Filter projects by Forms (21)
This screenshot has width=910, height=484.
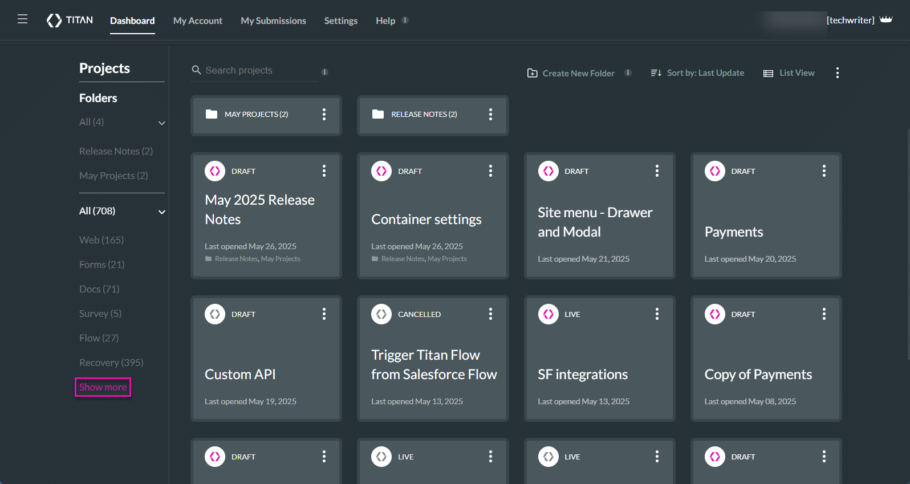[x=101, y=265]
